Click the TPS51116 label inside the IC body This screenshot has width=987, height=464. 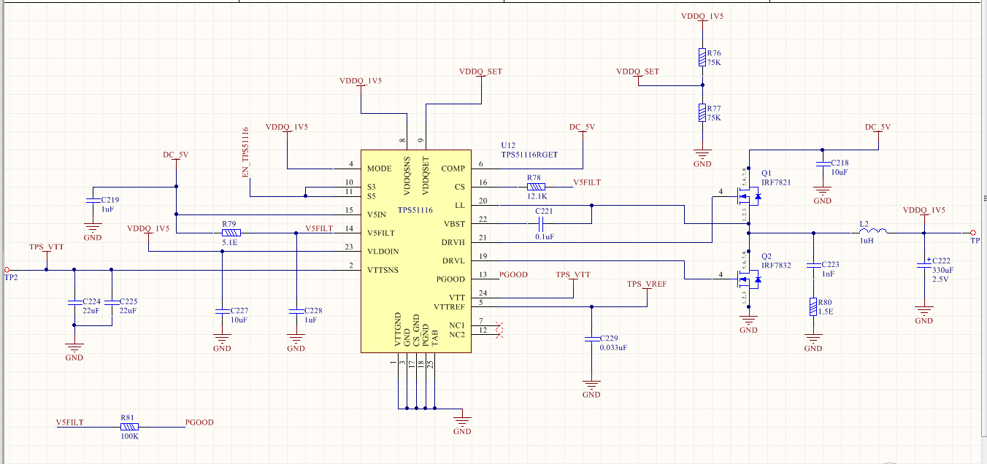pyautogui.click(x=415, y=210)
